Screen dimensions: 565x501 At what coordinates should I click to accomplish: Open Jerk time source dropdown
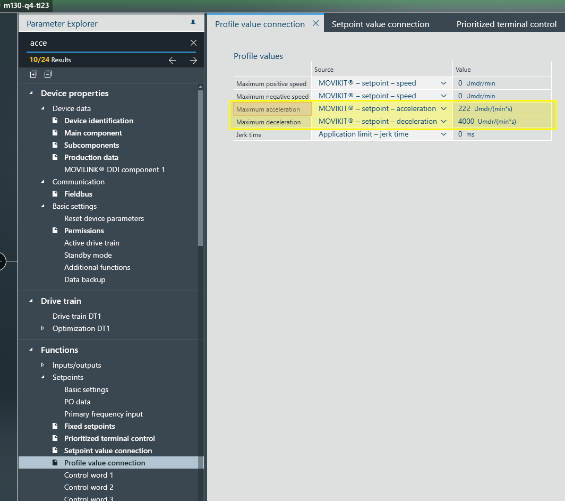pyautogui.click(x=443, y=134)
